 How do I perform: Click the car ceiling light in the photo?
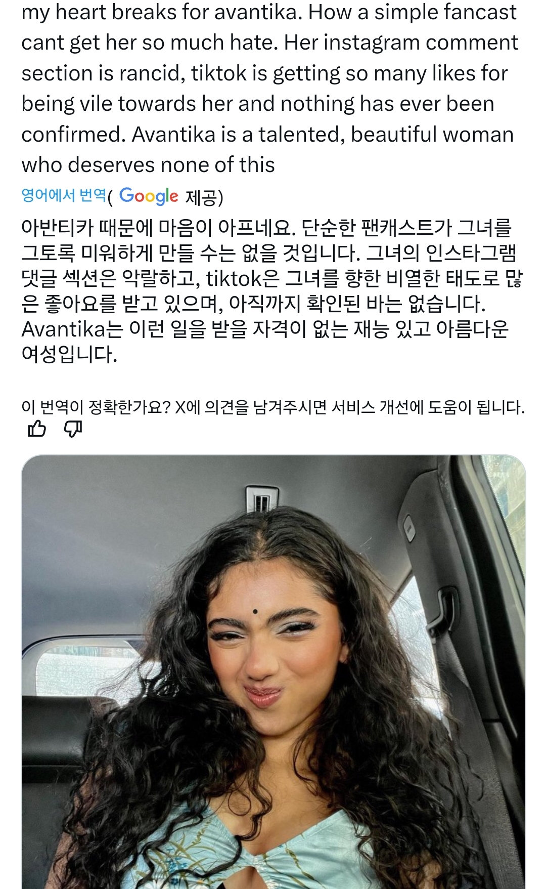click(x=261, y=499)
